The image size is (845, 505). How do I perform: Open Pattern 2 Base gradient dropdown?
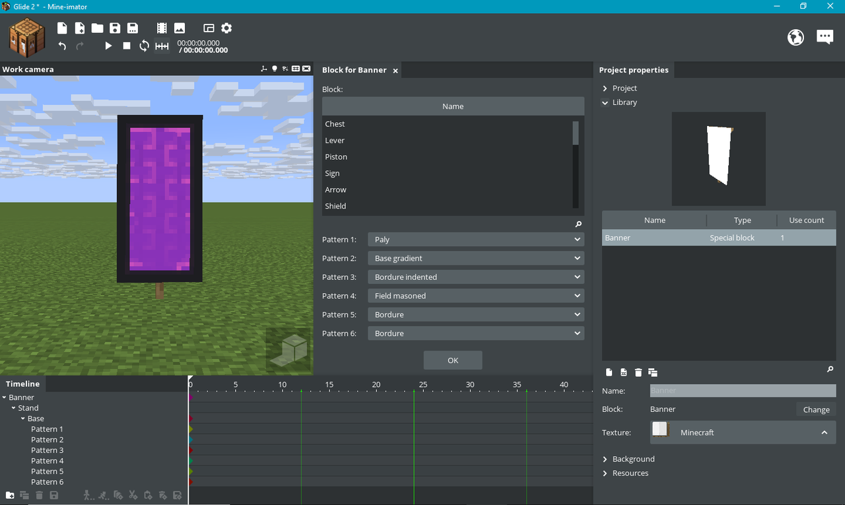pos(476,258)
